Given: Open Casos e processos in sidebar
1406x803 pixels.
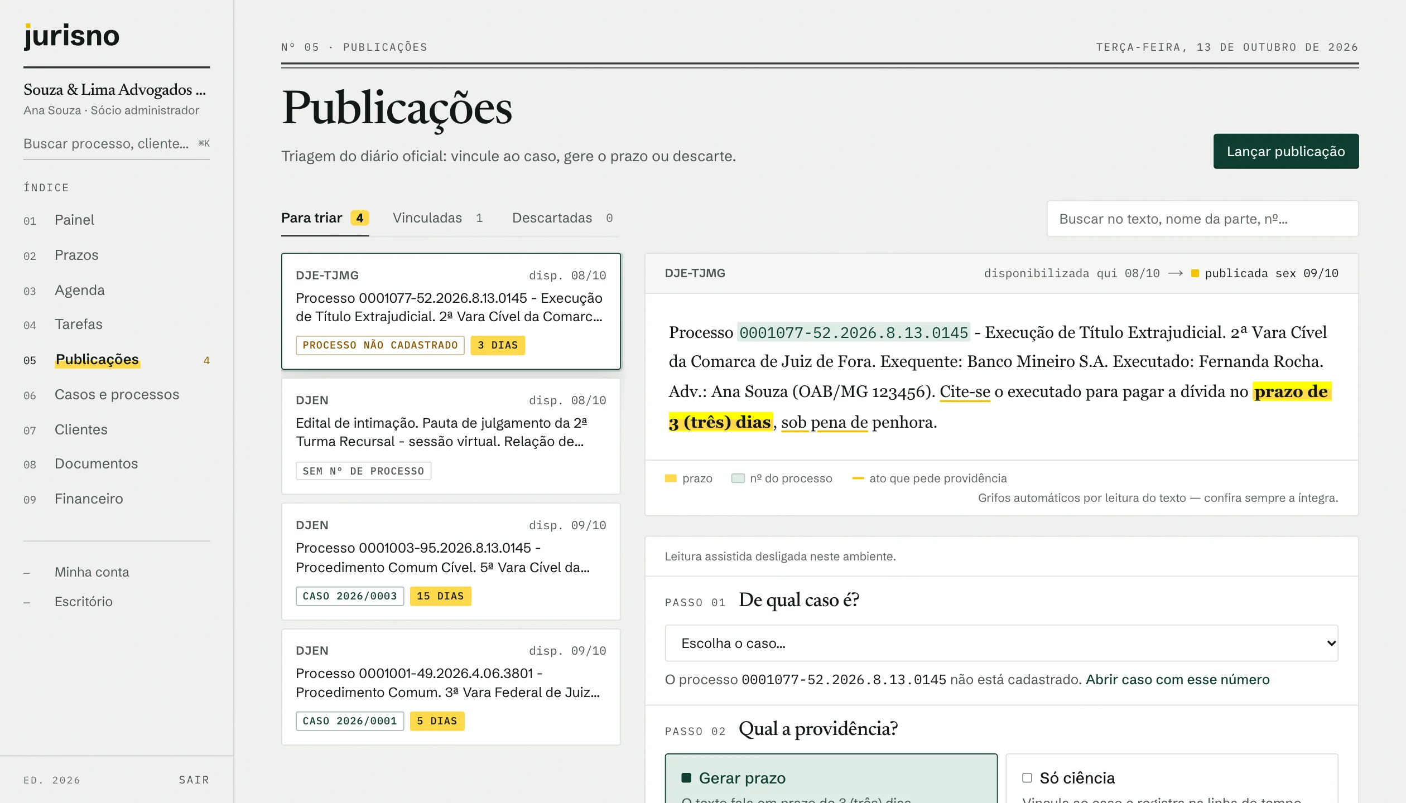Looking at the screenshot, I should (117, 395).
